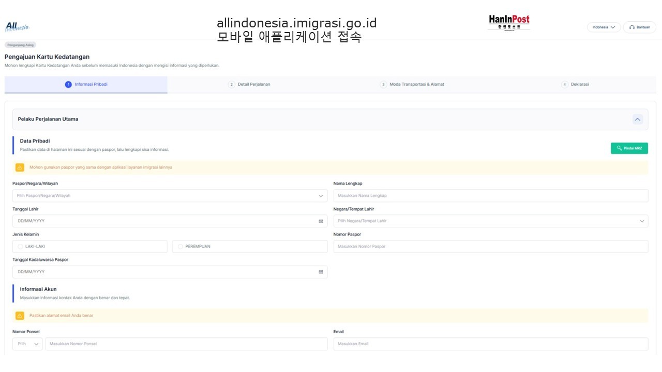Click the Pindai MRZ scan button

[629, 148]
